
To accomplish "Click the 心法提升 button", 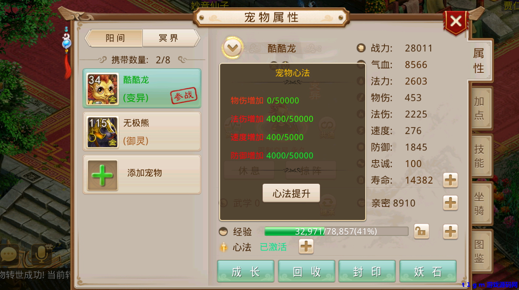I will [291, 193].
